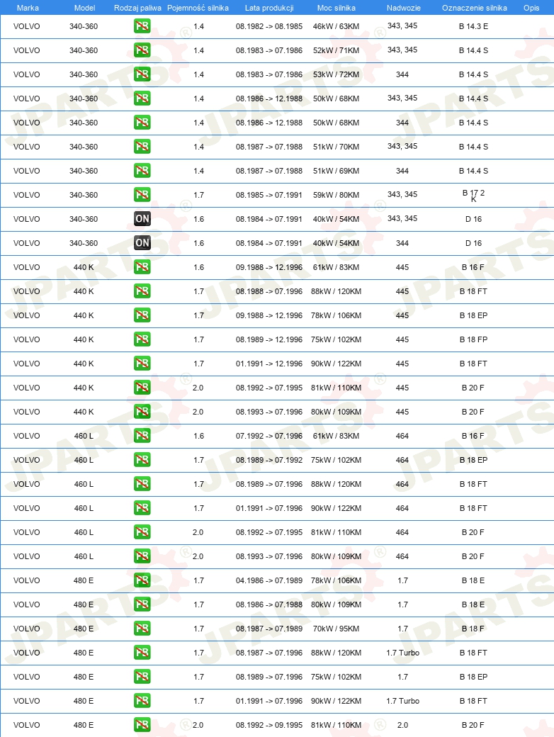
Task: Click the petrol icon for 440 K 80kW / 109KM
Action: tap(142, 411)
